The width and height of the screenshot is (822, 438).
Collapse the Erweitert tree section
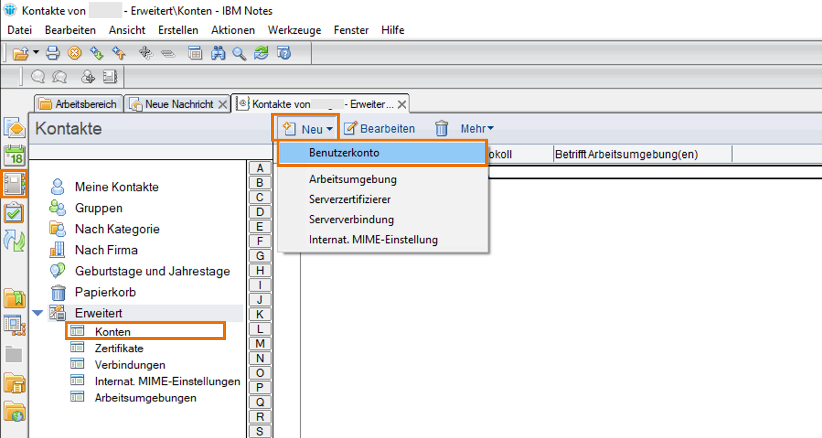click(37, 313)
